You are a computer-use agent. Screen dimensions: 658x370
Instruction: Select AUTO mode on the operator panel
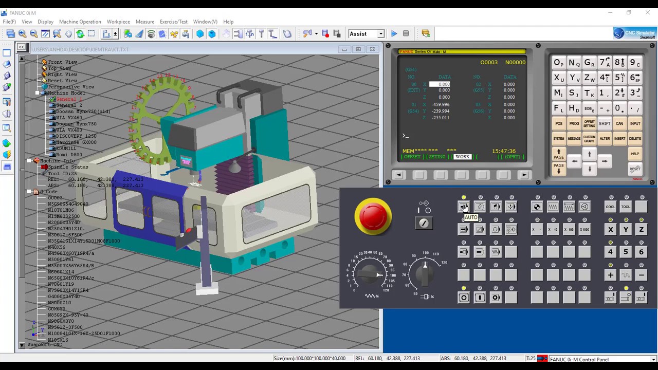tap(464, 207)
